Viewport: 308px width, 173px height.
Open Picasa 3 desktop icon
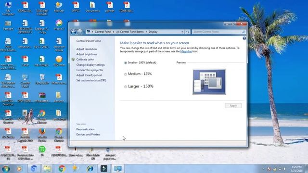[59, 25]
